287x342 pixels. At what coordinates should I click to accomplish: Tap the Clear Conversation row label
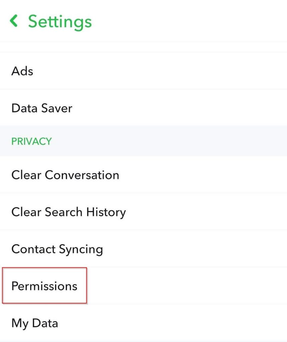[x=65, y=175]
